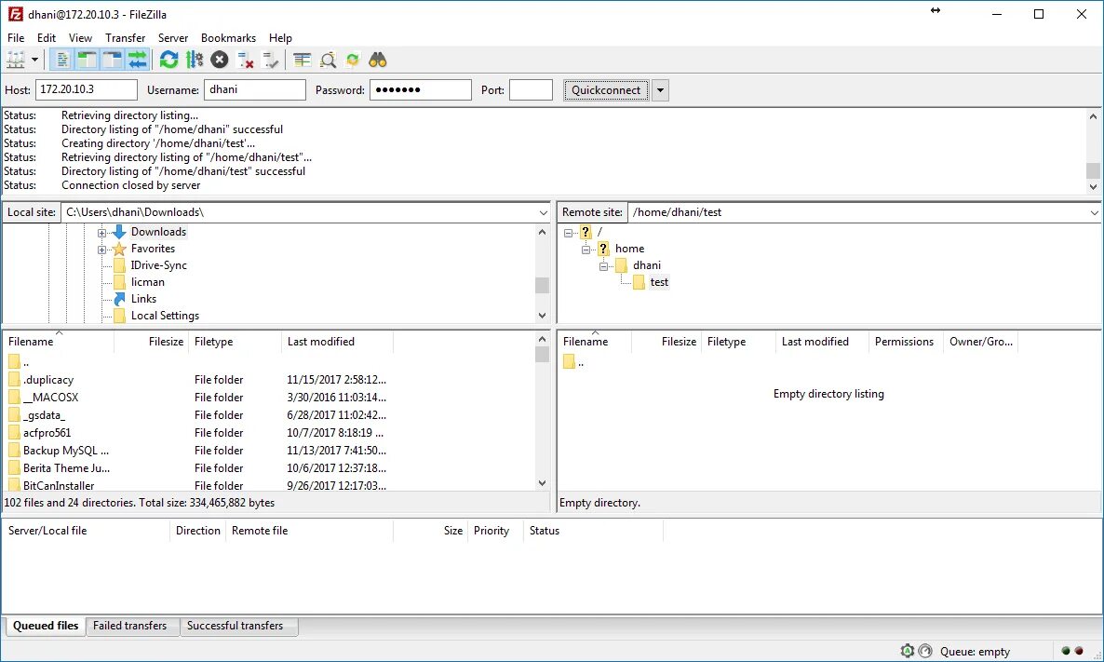
Task: Toggle remote directory tree display
Action: click(x=112, y=60)
